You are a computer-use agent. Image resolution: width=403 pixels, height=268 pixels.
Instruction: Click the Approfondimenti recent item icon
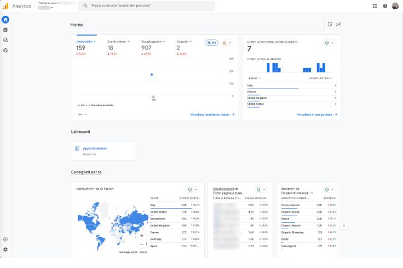pos(77,148)
